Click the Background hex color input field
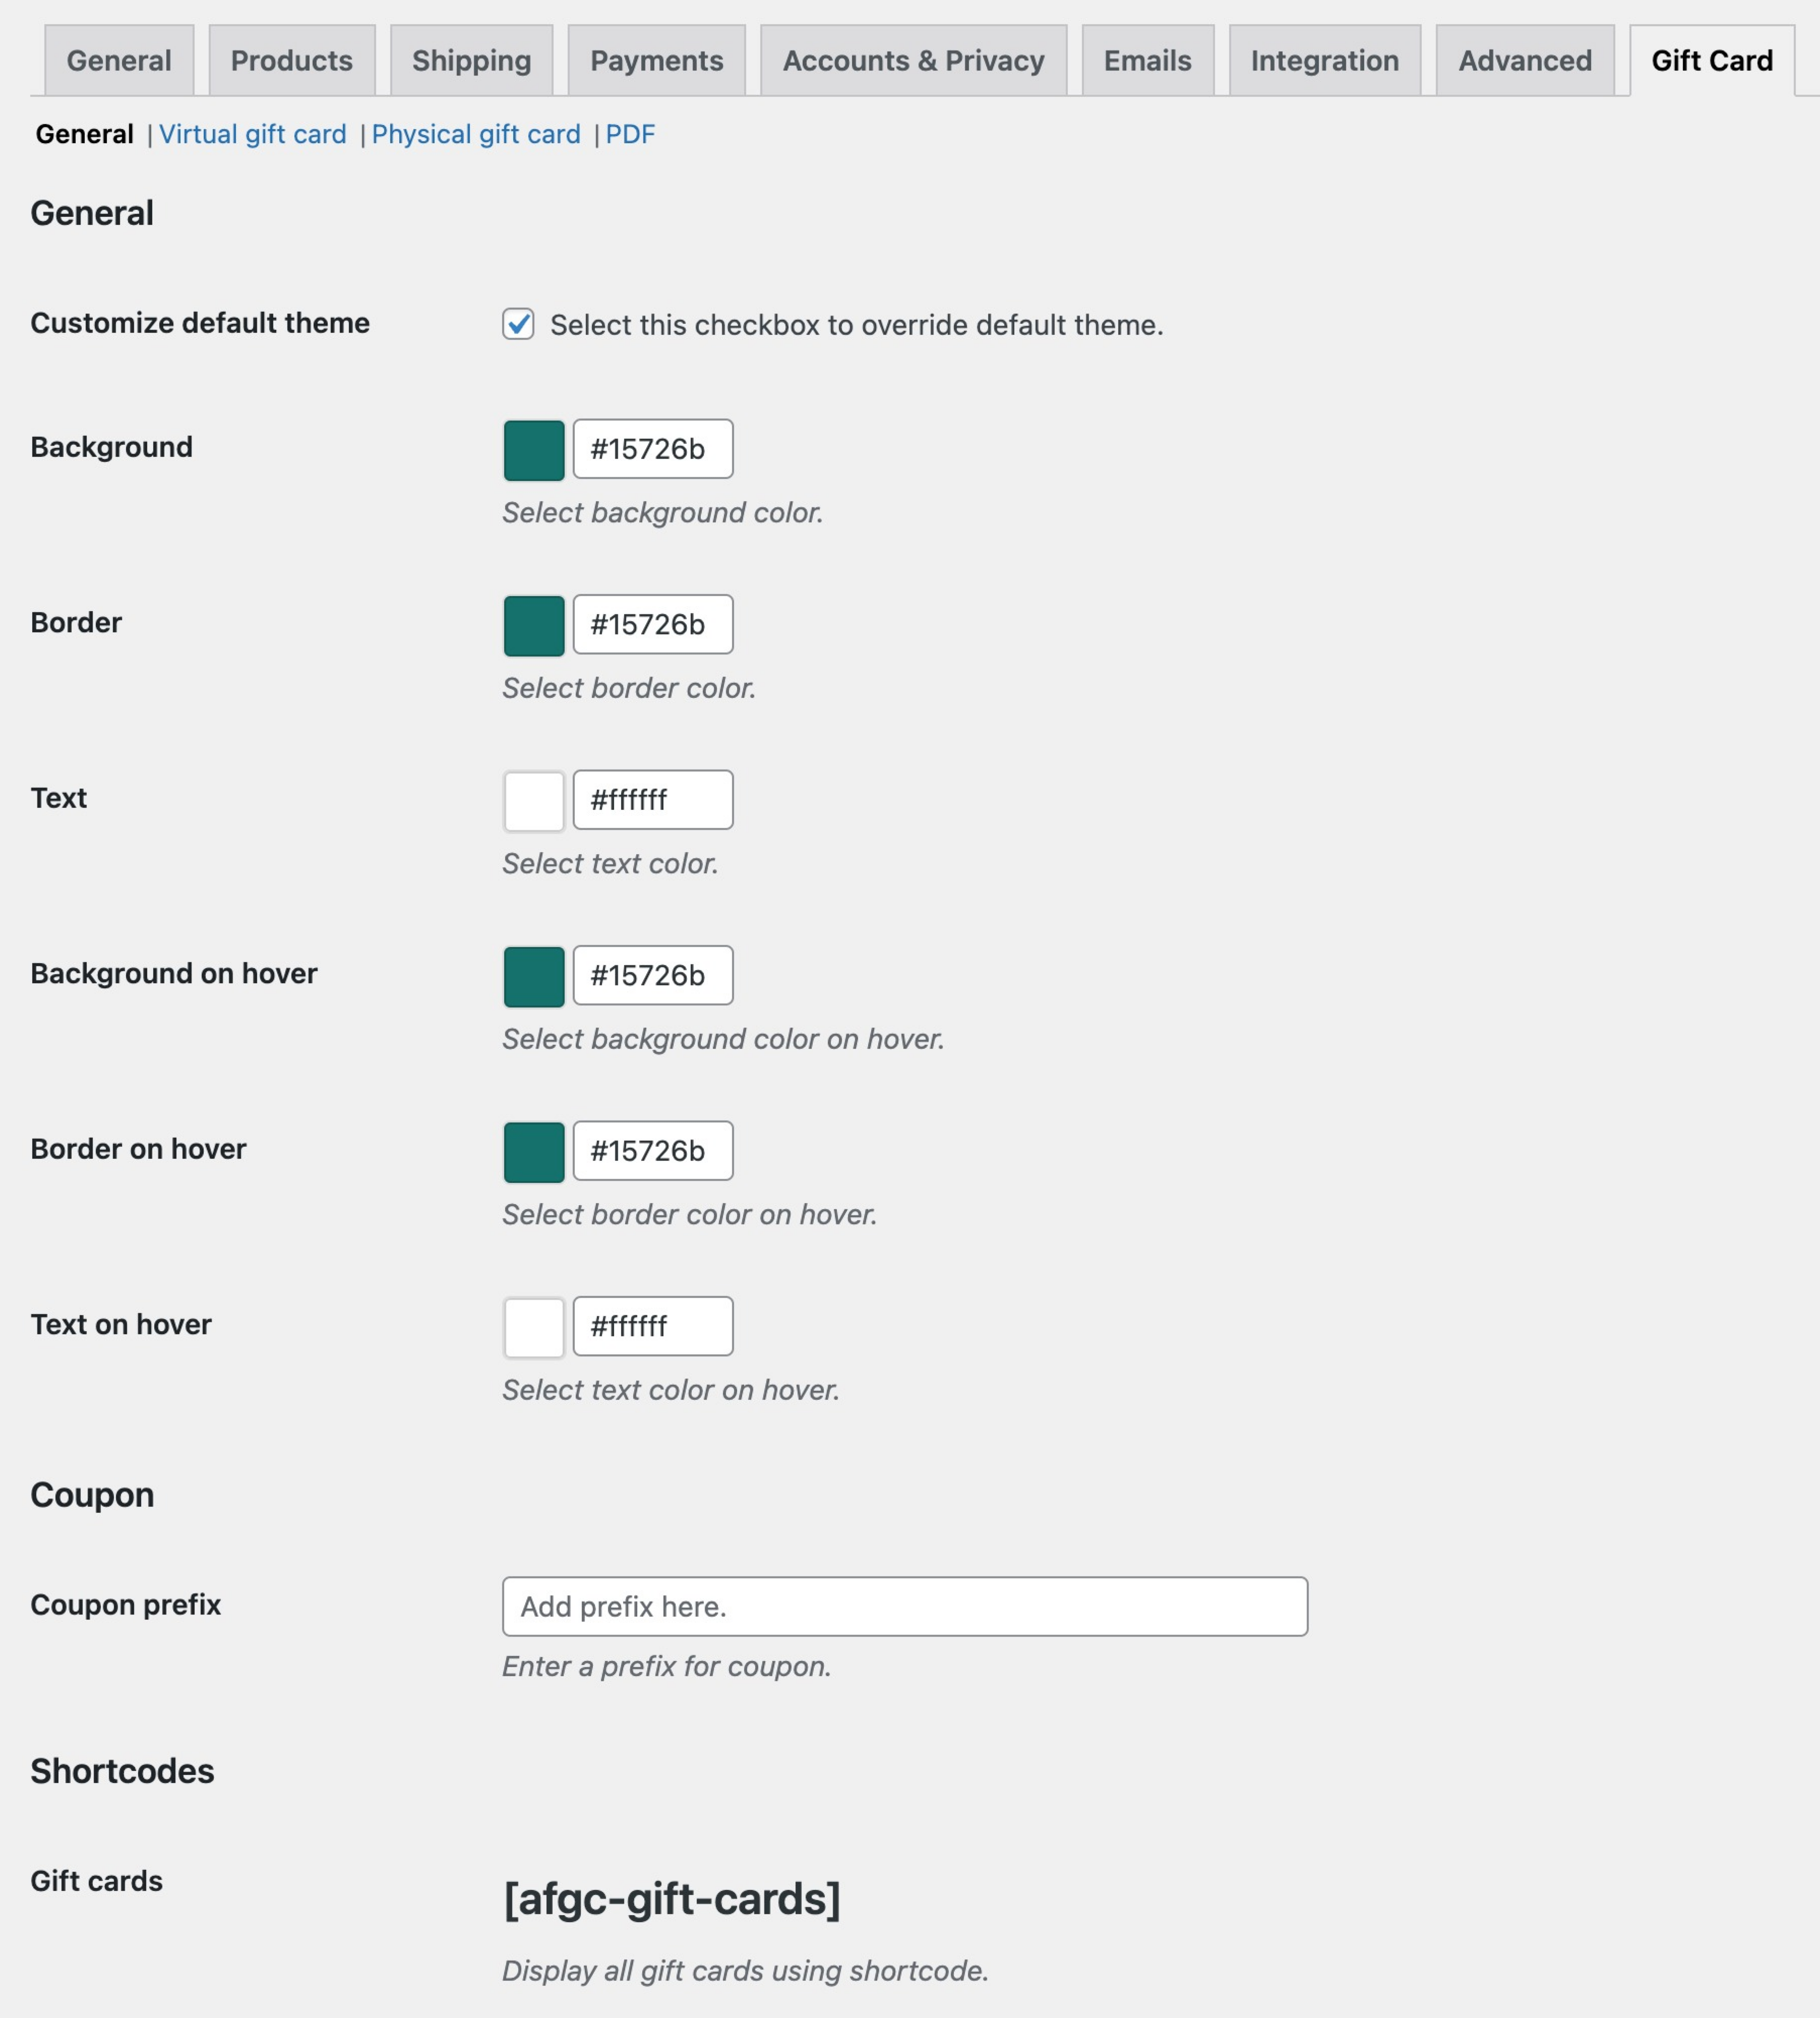The height and width of the screenshot is (2018, 1820). tap(653, 449)
